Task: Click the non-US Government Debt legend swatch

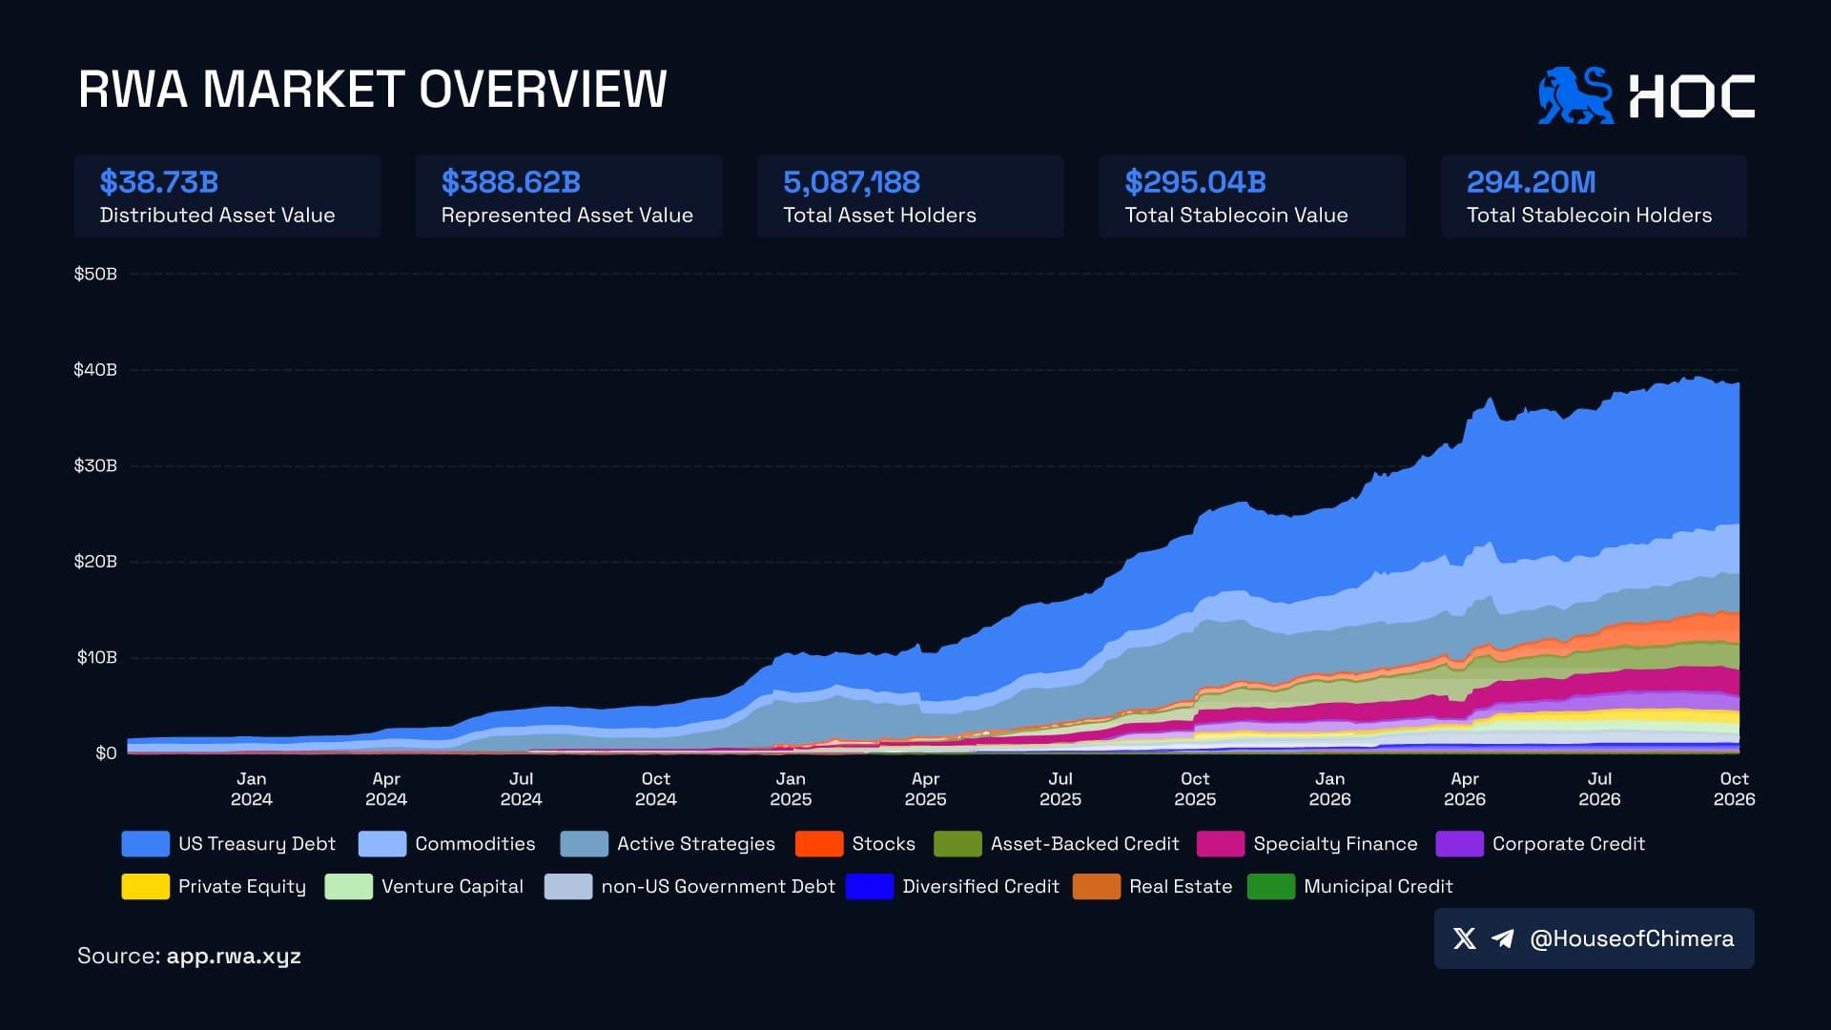Action: tap(568, 887)
